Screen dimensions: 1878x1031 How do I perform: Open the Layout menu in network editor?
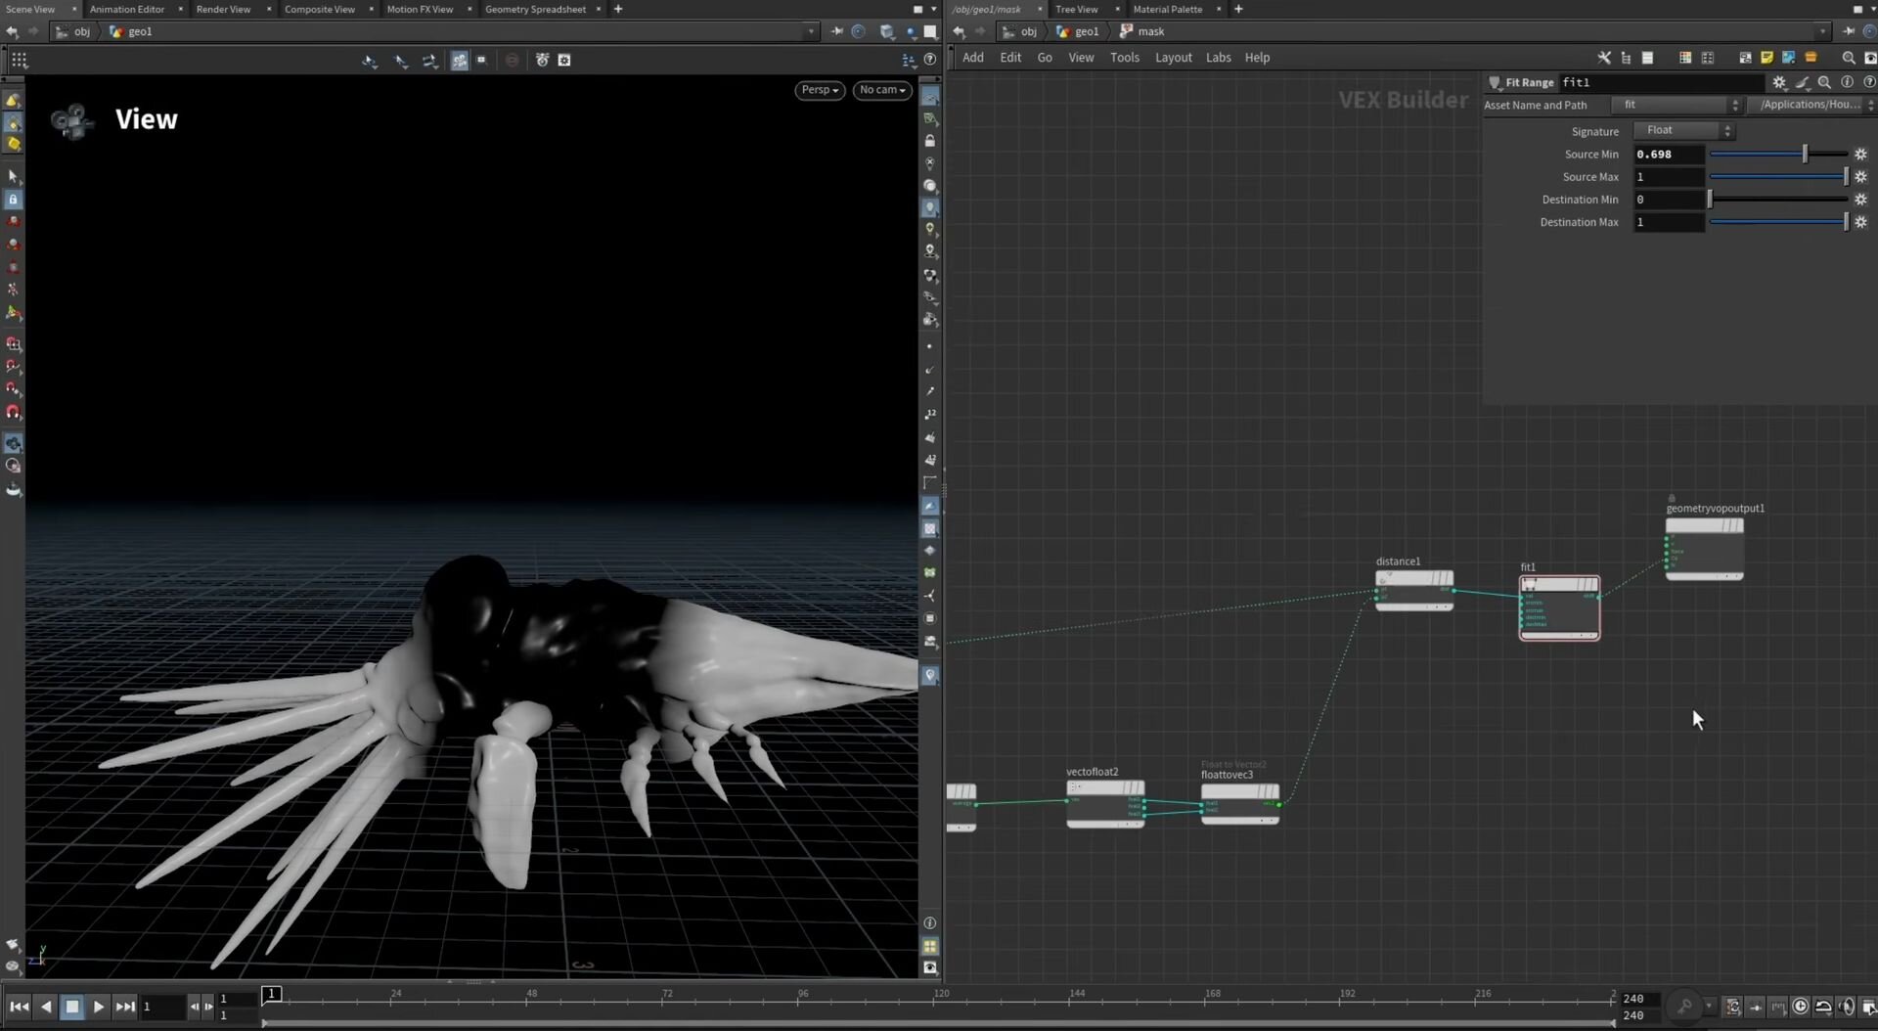coord(1173,58)
